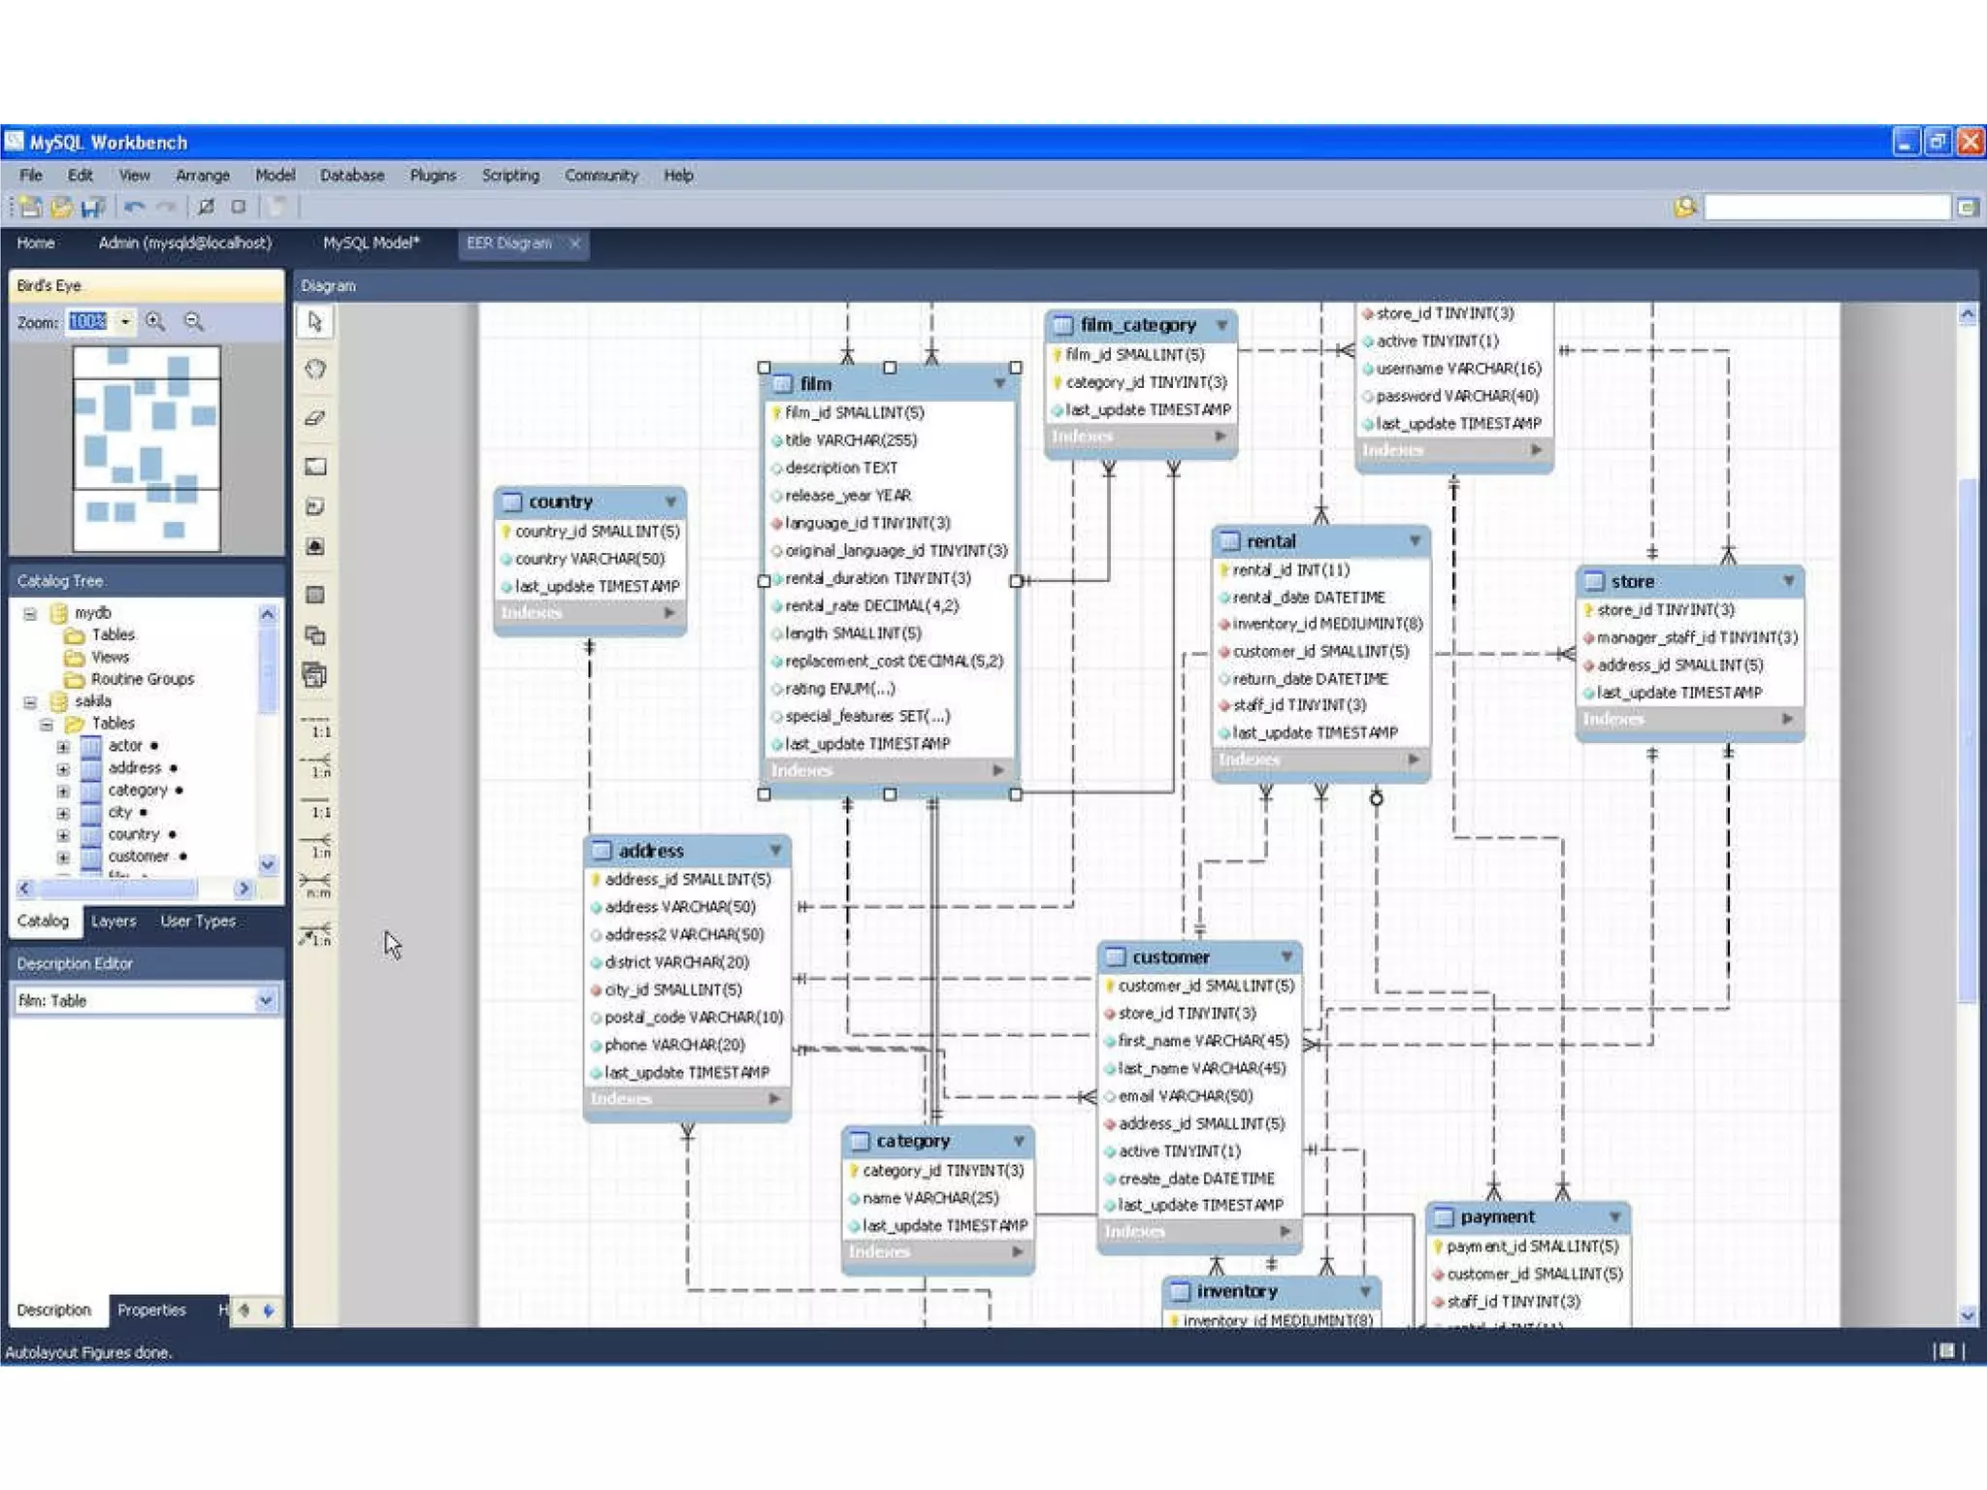Expand the actor table tree node
The height and width of the screenshot is (1490, 1987).
coord(63,746)
